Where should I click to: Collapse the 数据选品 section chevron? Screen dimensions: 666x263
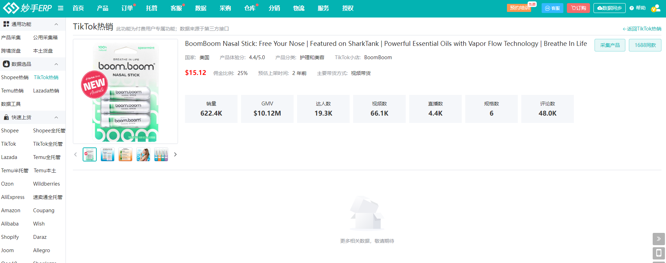pos(56,64)
